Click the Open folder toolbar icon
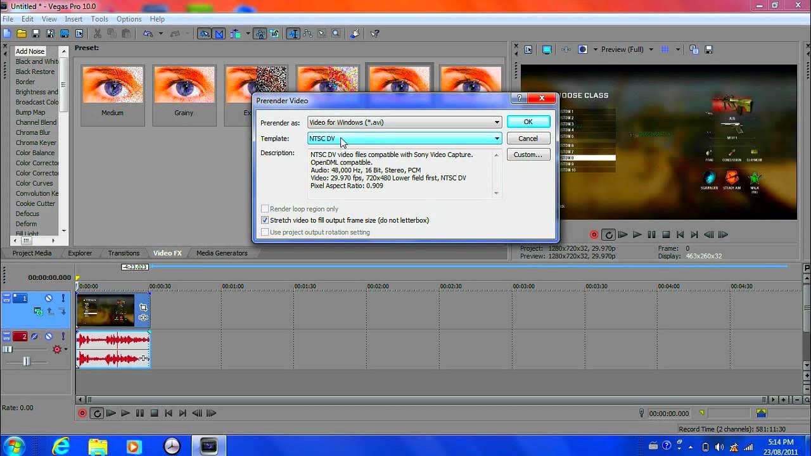 [22, 34]
